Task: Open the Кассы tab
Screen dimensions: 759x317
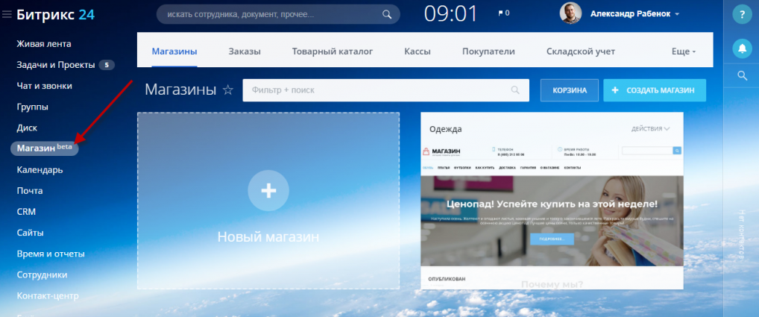Action: tap(418, 51)
